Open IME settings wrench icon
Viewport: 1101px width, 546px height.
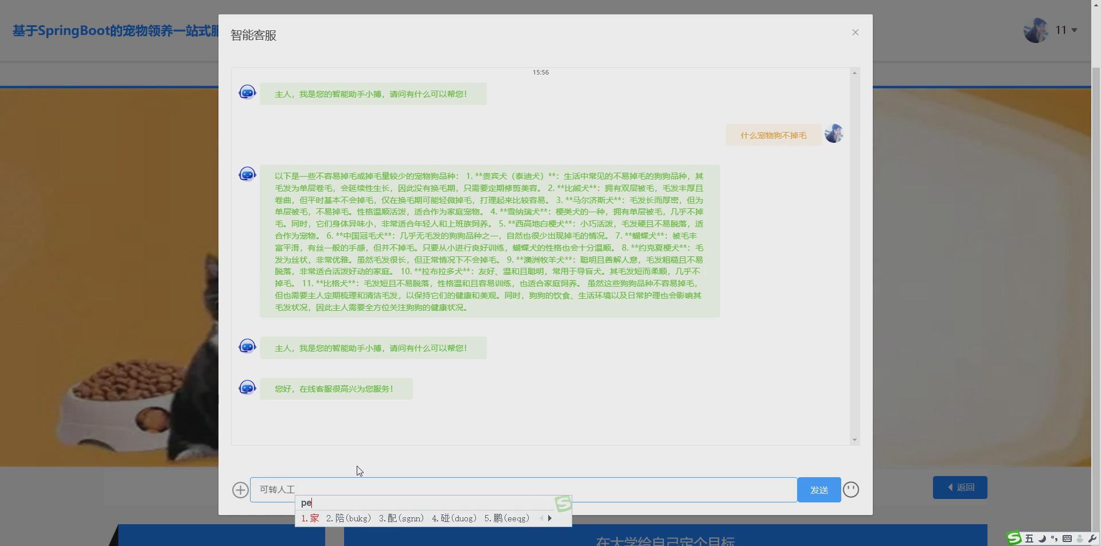pyautogui.click(x=1092, y=539)
